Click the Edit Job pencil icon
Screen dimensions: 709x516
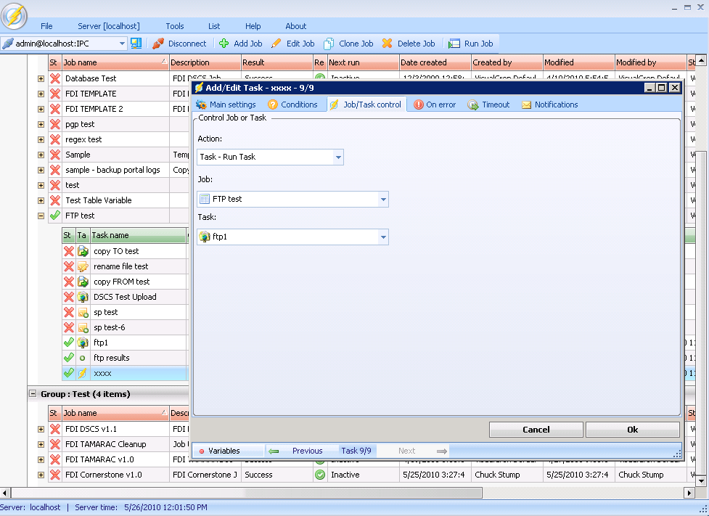point(276,44)
